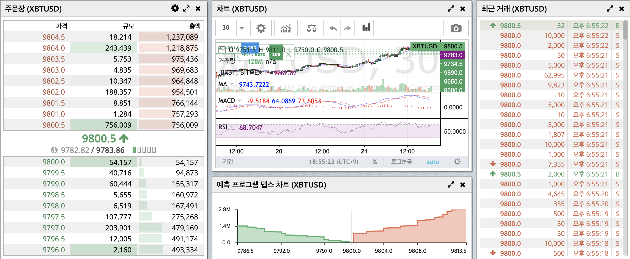The image size is (630, 259).
Task: Expand the RSI indicator options
Action: pos(232,127)
